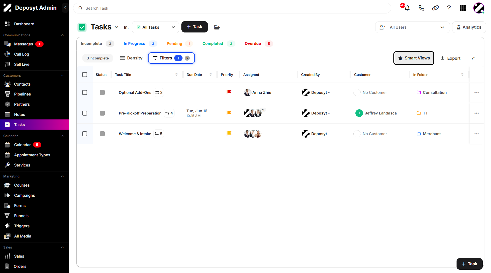This screenshot has width=491, height=273.
Task: Open the notifications bell icon
Action: [x=407, y=8]
